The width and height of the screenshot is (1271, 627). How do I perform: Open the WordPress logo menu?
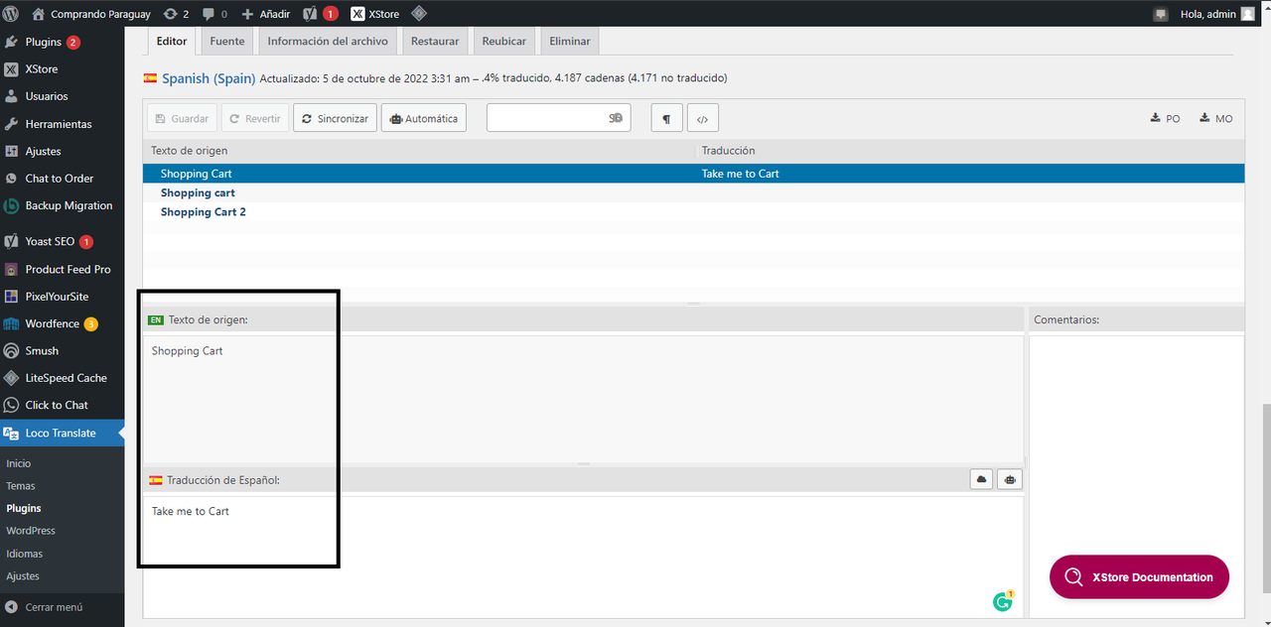click(x=12, y=14)
